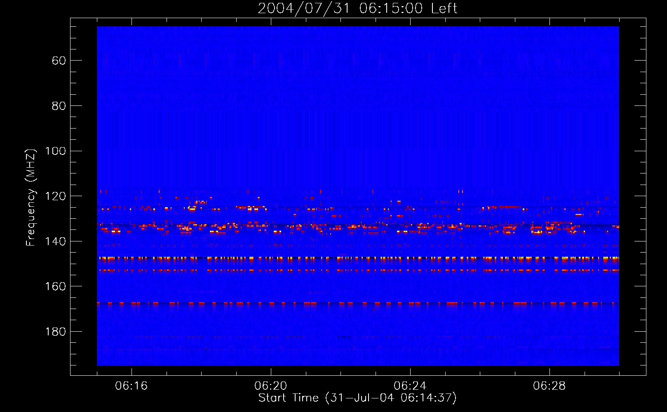Click the 100 MHz frequency tick label
667x412 pixels.
[55, 151]
